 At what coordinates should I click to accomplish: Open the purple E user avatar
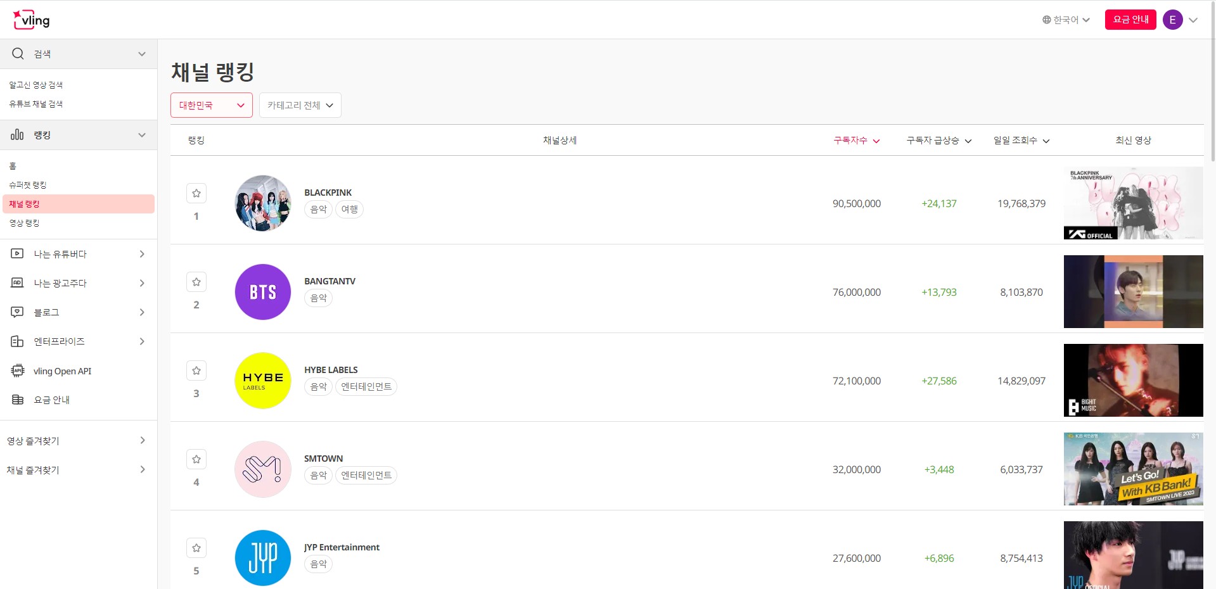1173,20
